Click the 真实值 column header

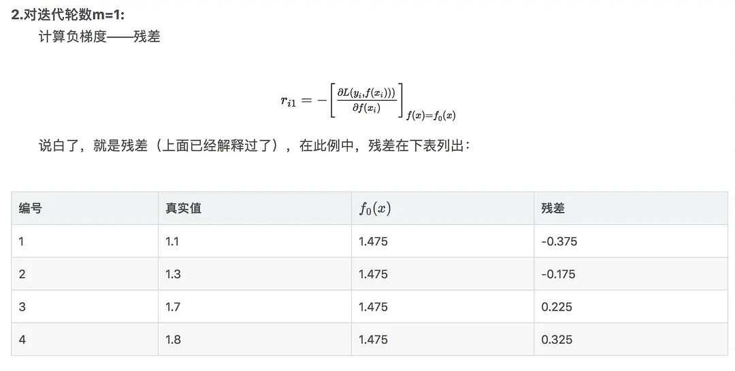(x=183, y=209)
